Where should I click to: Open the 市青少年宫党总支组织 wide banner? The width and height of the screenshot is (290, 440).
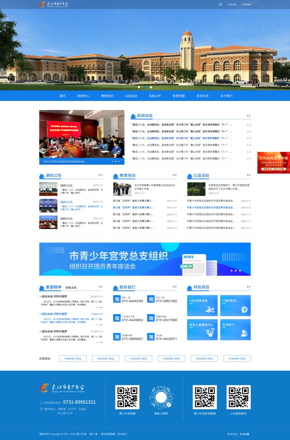[x=145, y=259]
